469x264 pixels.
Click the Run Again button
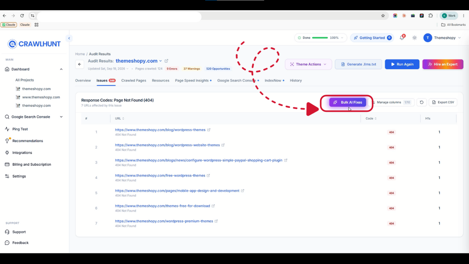point(402,64)
